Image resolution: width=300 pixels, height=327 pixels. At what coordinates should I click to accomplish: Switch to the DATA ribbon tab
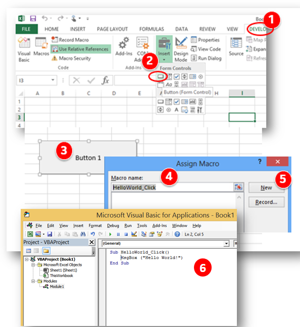pyautogui.click(x=181, y=29)
